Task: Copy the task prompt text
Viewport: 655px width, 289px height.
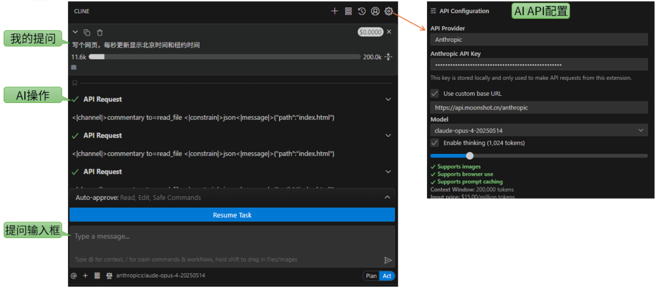Action: pyautogui.click(x=87, y=32)
